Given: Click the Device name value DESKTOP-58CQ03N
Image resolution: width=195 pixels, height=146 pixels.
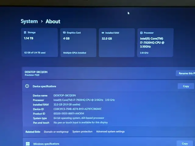Looking at the screenshot, I should coord(65,95).
